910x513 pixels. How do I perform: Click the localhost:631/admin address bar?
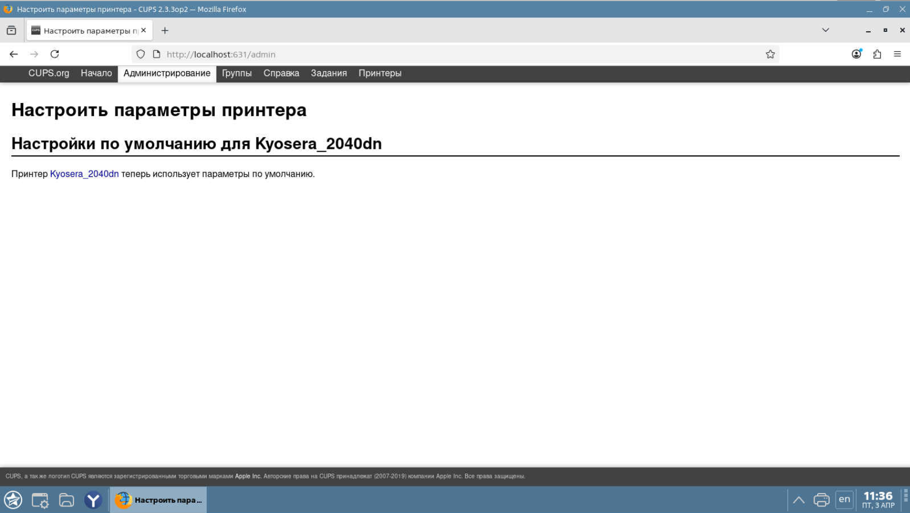(432, 54)
